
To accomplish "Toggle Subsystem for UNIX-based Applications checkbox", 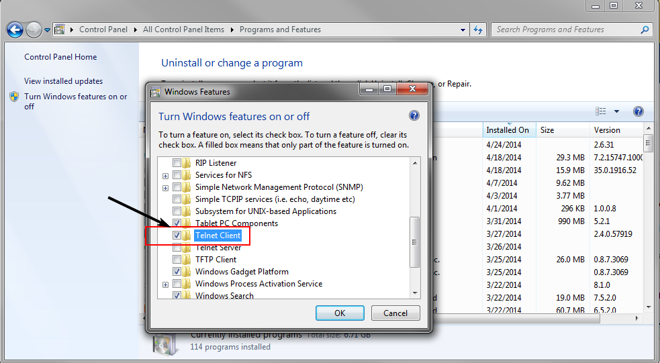I will 177,211.
